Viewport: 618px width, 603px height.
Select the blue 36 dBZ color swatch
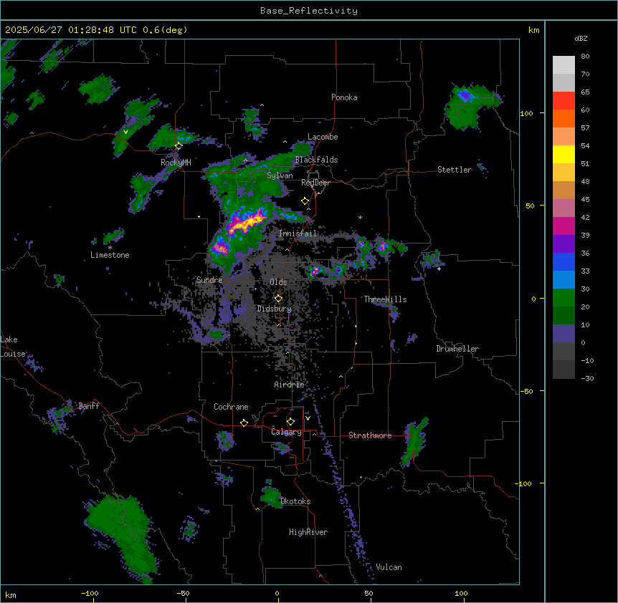click(x=564, y=261)
